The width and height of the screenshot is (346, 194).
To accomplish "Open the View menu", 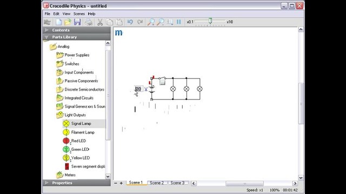I will 66,13.
